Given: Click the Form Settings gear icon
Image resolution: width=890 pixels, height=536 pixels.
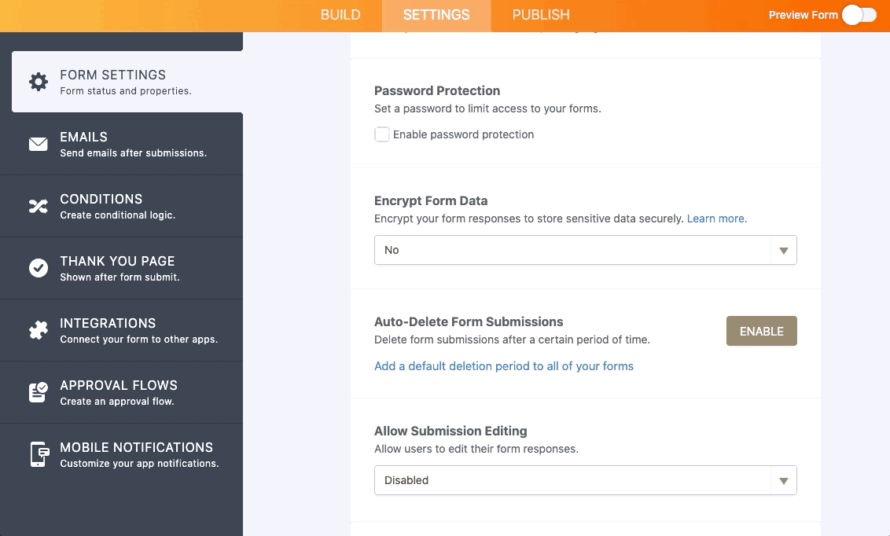Looking at the screenshot, I should (38, 82).
